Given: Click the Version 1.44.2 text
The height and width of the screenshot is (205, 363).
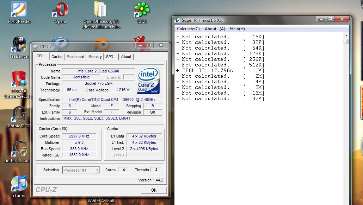Looking at the screenshot, I should pyautogui.click(x=151, y=180).
